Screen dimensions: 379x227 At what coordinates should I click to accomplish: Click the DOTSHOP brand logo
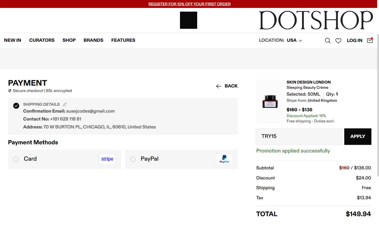(316, 20)
